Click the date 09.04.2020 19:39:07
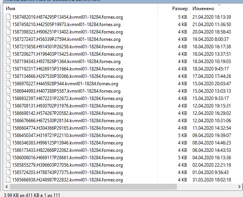The image size is (243, 197). 212,135
